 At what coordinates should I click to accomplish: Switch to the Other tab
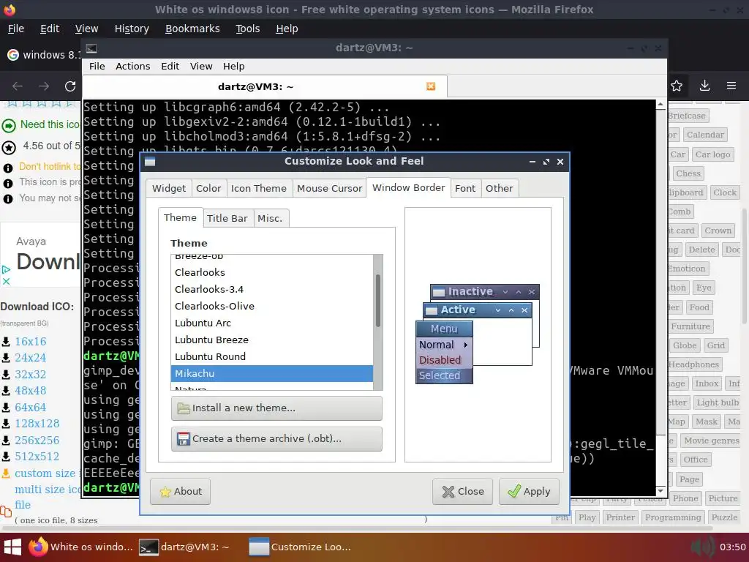[499, 188]
